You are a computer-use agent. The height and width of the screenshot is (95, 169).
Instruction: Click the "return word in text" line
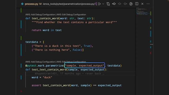click(x=46, y=30)
